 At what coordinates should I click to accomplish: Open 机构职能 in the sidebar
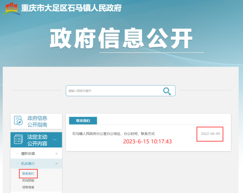(x=28, y=180)
